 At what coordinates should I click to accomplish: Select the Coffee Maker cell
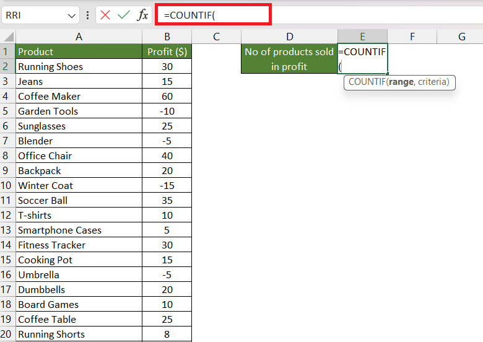click(x=79, y=96)
